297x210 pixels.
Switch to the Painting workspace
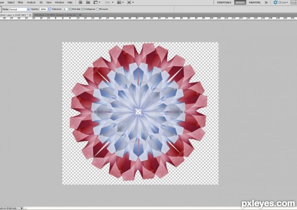point(254,2)
